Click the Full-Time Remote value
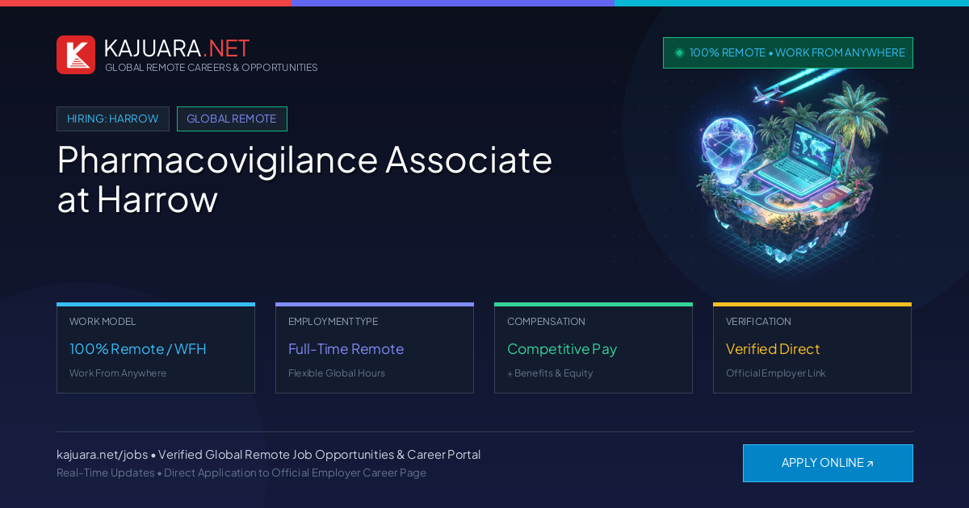 (346, 349)
